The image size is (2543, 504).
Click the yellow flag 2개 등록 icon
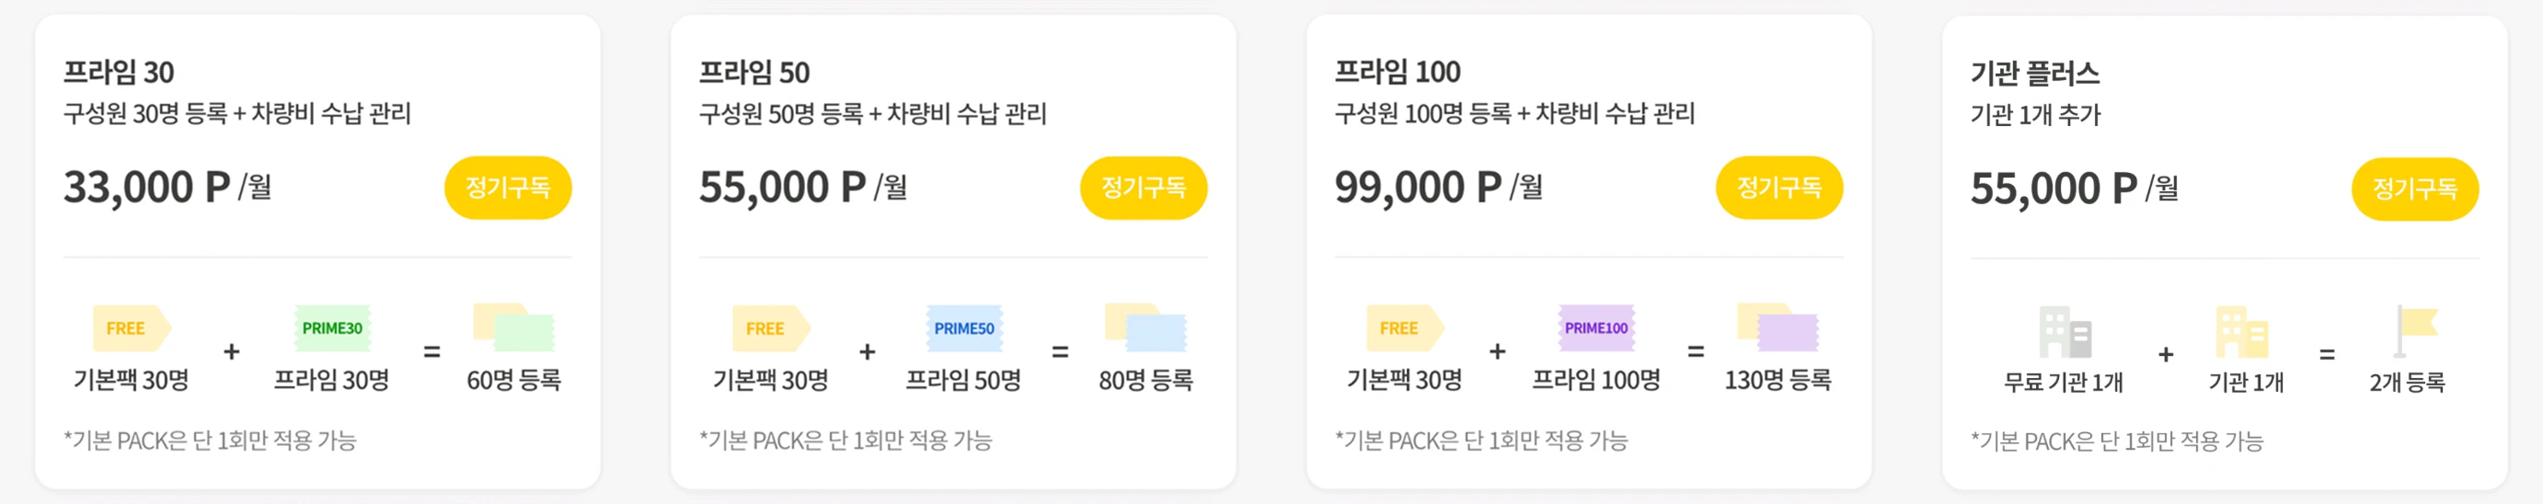(x=2415, y=329)
